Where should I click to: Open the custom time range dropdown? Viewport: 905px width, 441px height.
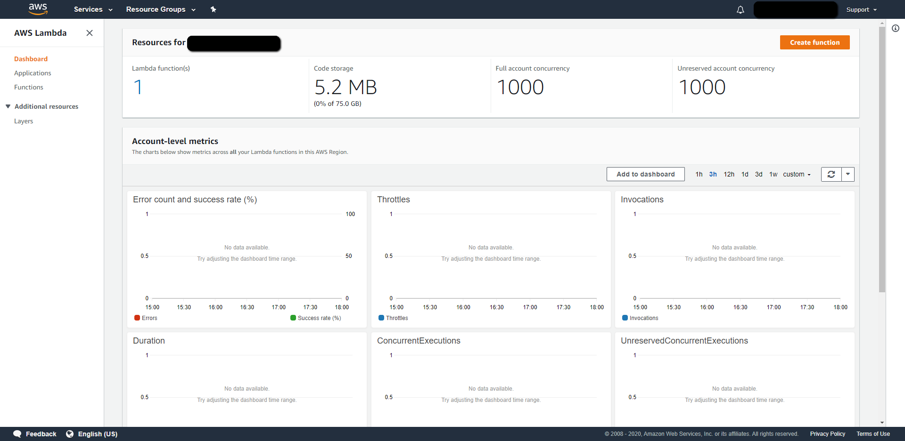(797, 174)
